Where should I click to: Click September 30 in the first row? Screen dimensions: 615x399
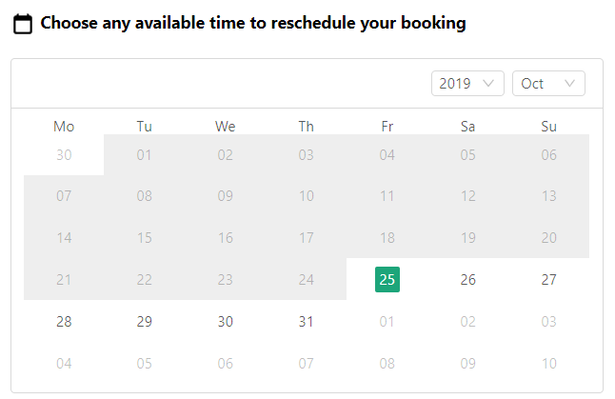point(64,155)
